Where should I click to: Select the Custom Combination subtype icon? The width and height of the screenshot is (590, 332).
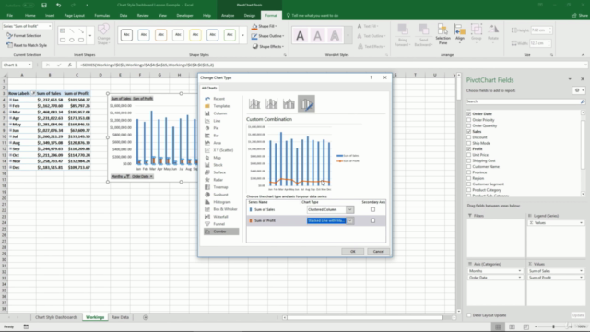pos(306,103)
